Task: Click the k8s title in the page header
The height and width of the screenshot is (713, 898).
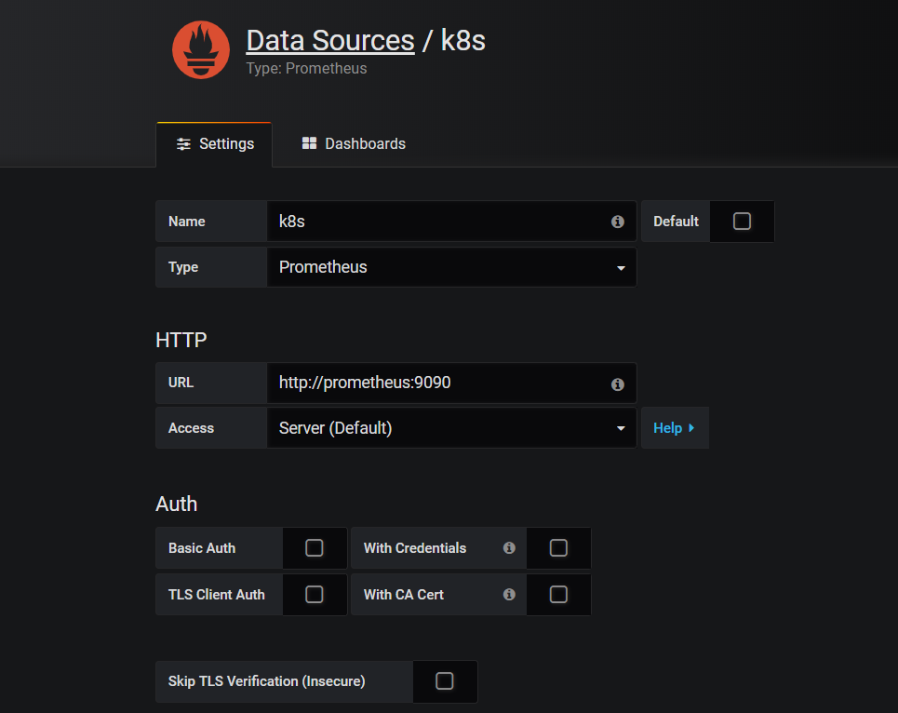Action: [x=462, y=41]
